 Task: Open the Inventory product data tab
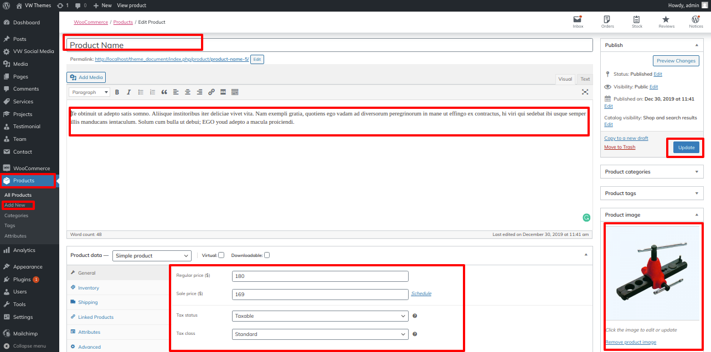point(89,288)
